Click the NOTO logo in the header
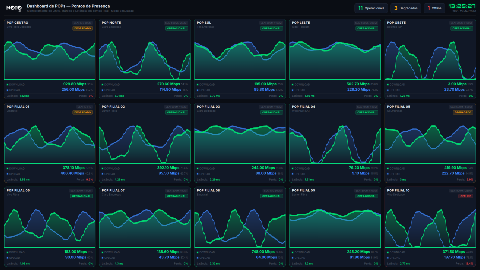 click(14, 8)
